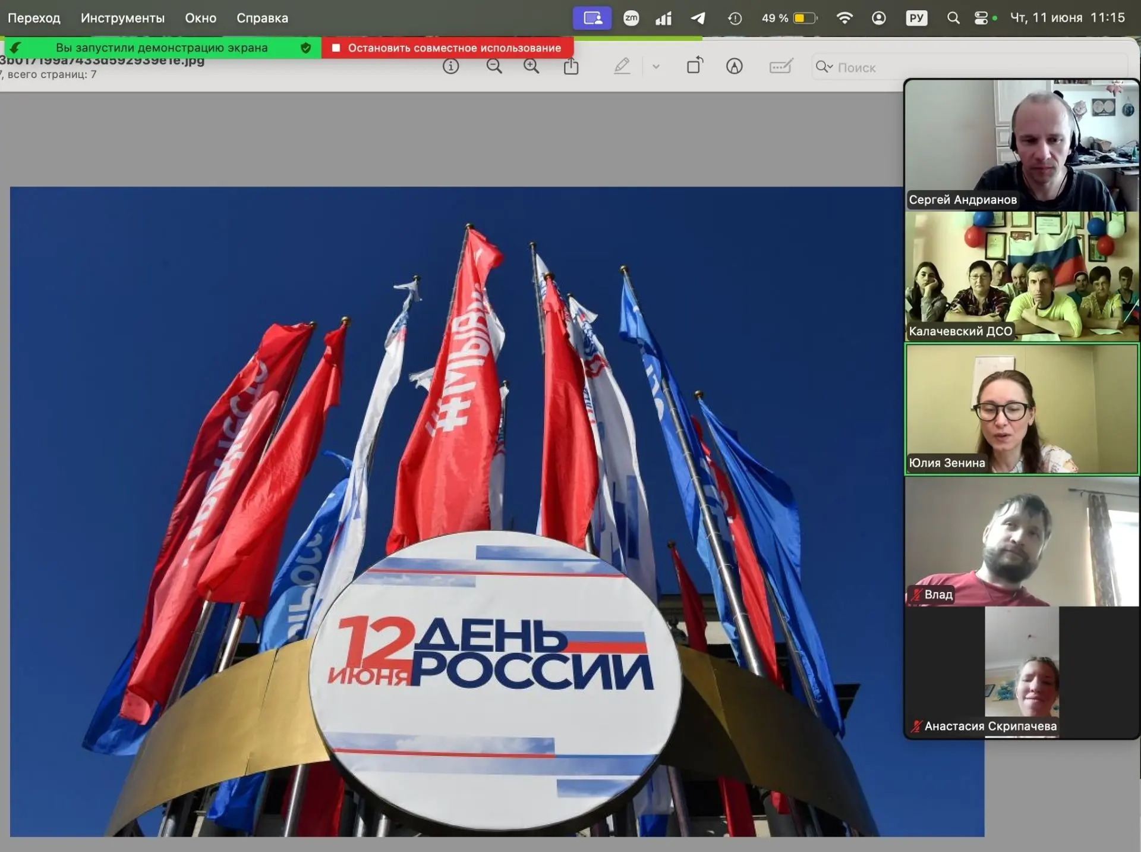Click the rotate icon in Preview toolbar

[695, 65]
